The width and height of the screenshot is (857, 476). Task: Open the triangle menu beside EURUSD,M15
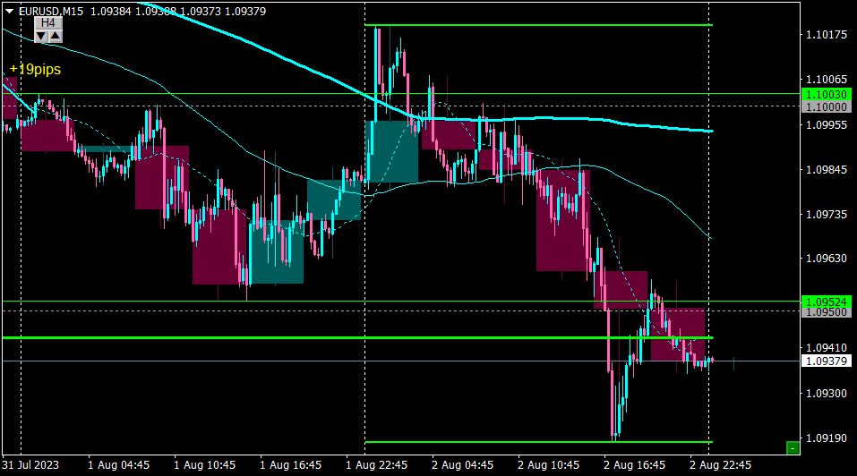coord(9,11)
